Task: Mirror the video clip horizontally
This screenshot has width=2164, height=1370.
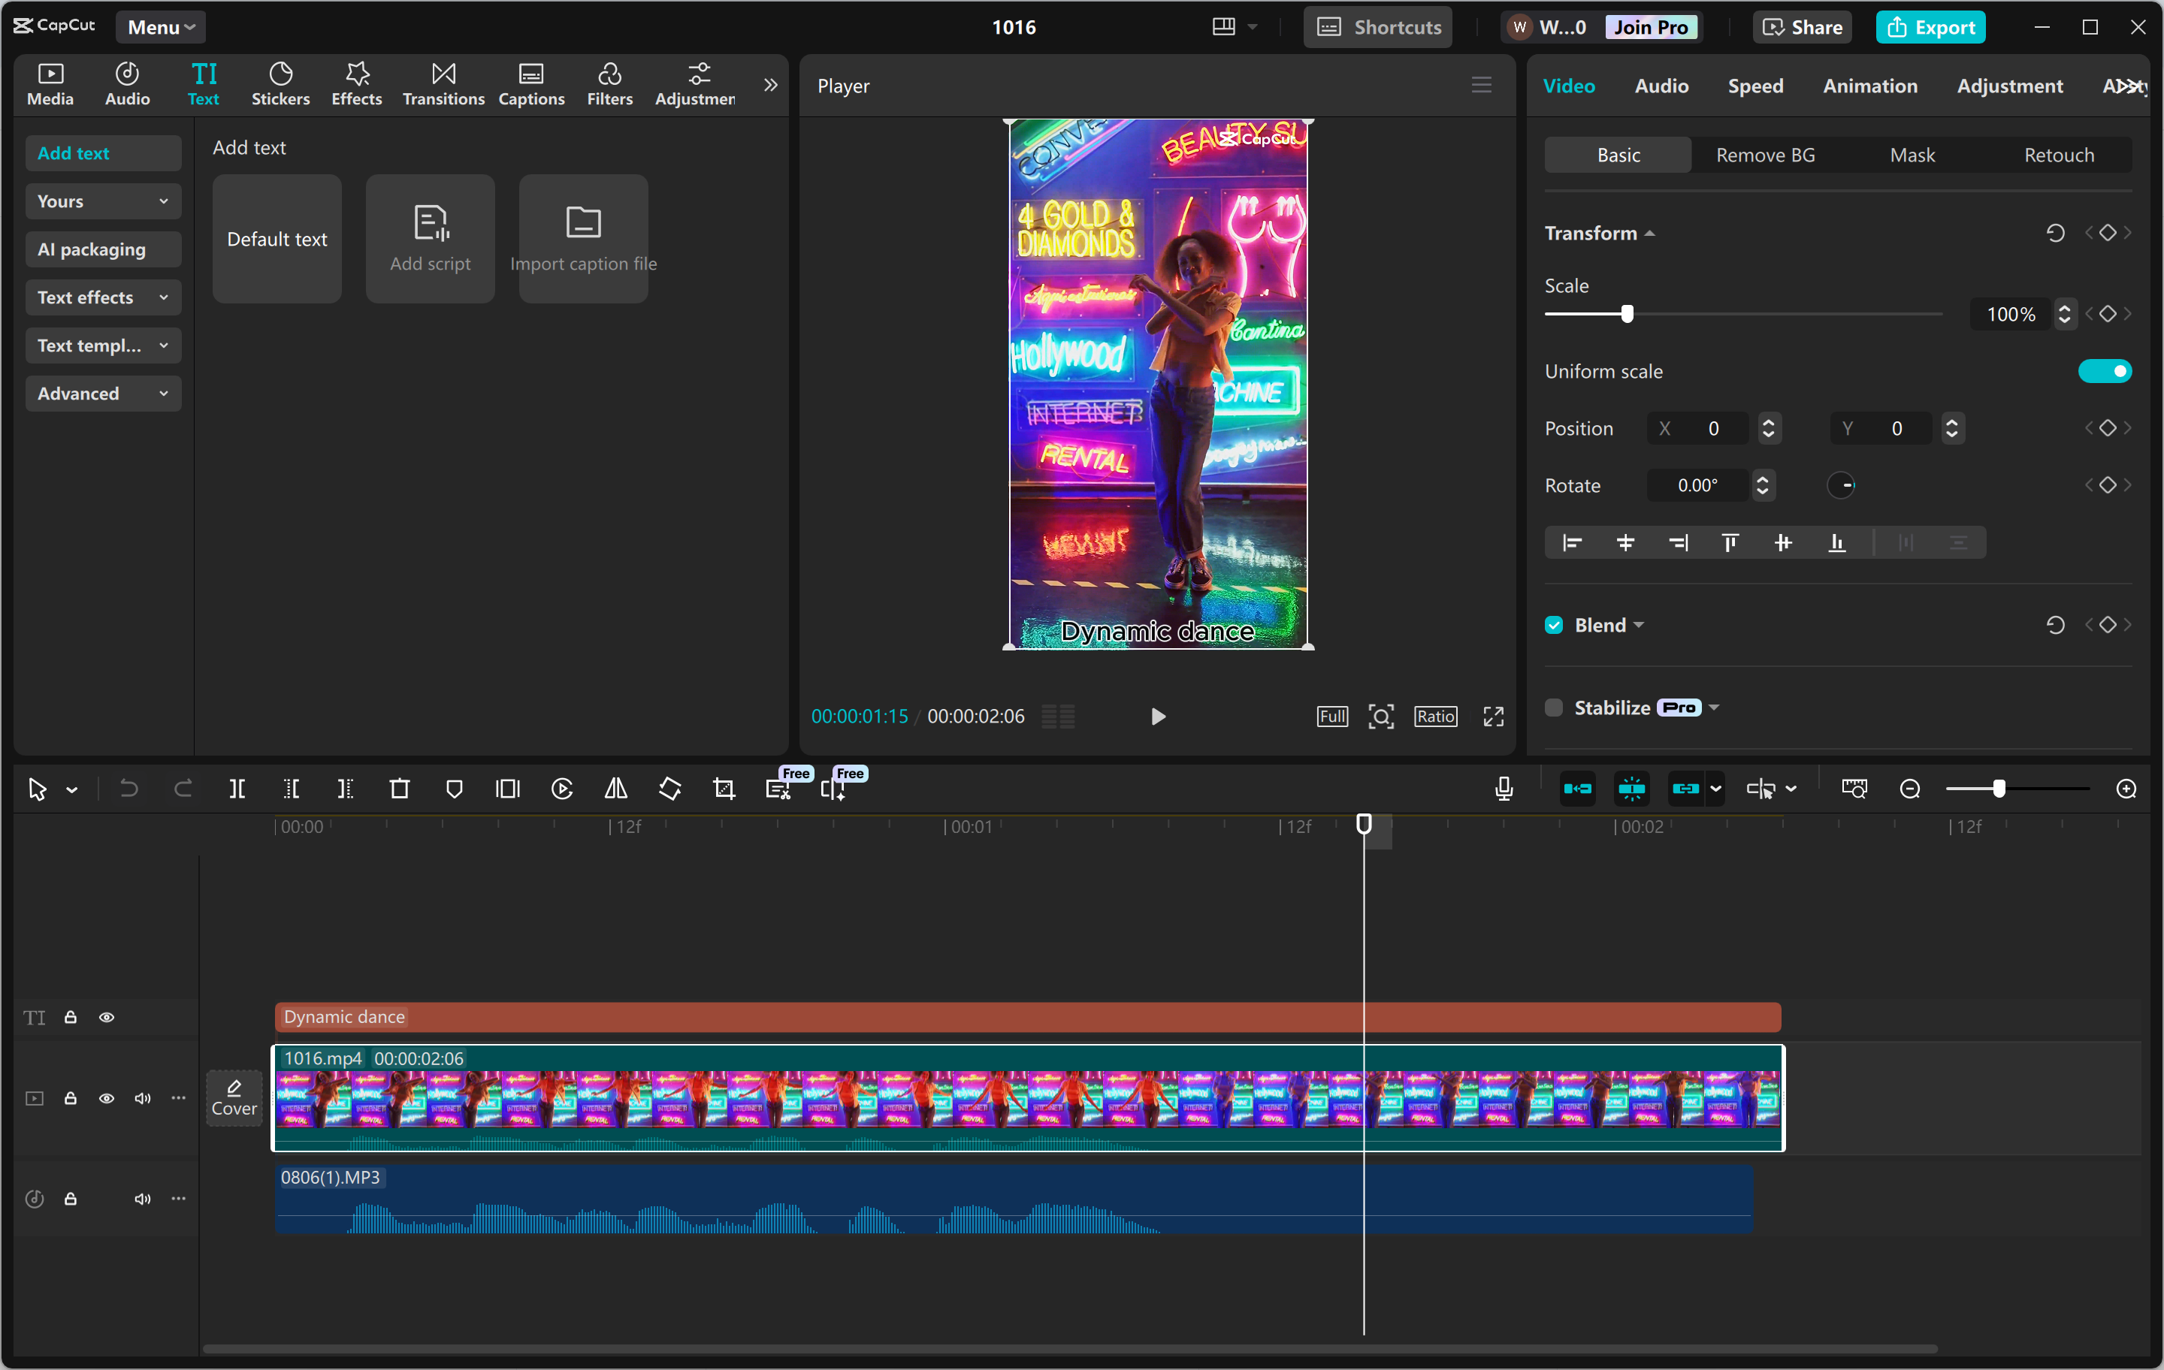Action: pyautogui.click(x=615, y=789)
